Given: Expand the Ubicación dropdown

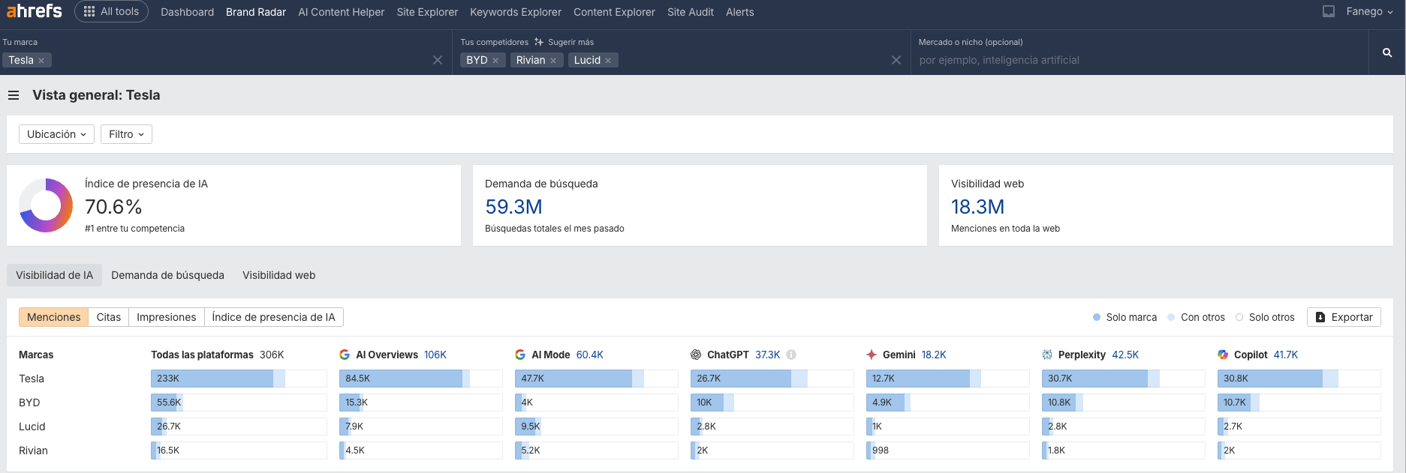Looking at the screenshot, I should (x=56, y=134).
